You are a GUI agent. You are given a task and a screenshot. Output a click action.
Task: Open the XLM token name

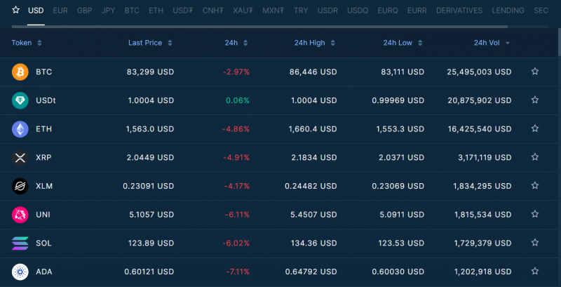point(44,186)
